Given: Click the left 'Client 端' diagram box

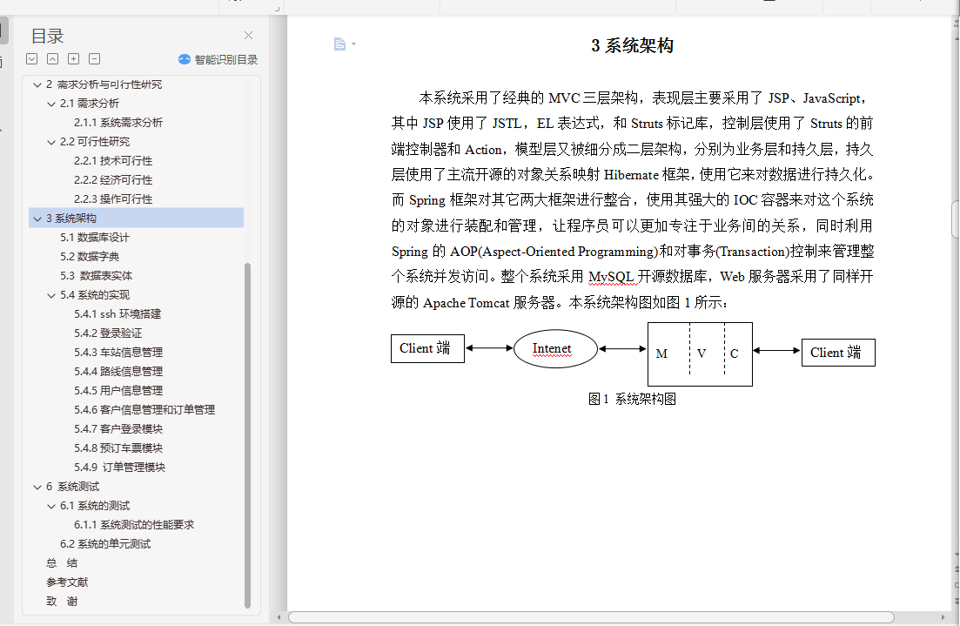Looking at the screenshot, I should click(x=427, y=348).
